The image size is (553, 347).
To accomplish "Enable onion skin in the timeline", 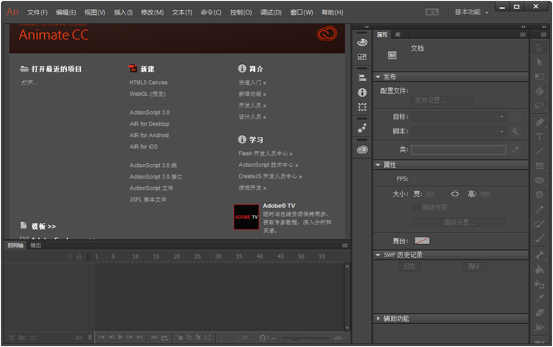I will [180, 337].
